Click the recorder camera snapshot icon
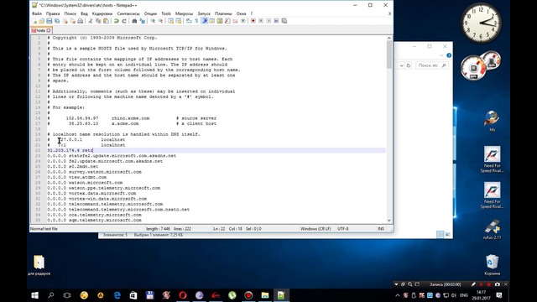Image resolution: width=537 pixels, height=302 pixels. click(498, 284)
